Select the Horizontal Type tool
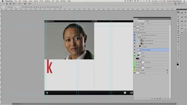 (x=178, y=47)
